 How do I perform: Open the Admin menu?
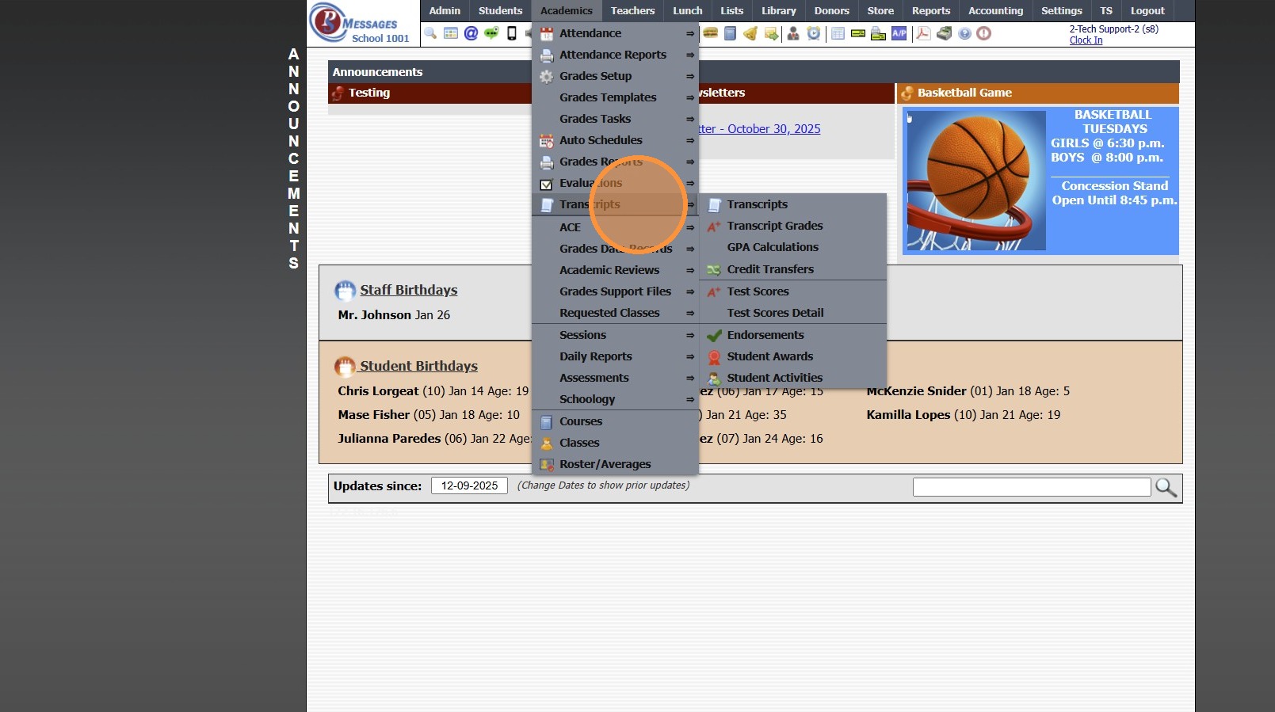(x=445, y=10)
